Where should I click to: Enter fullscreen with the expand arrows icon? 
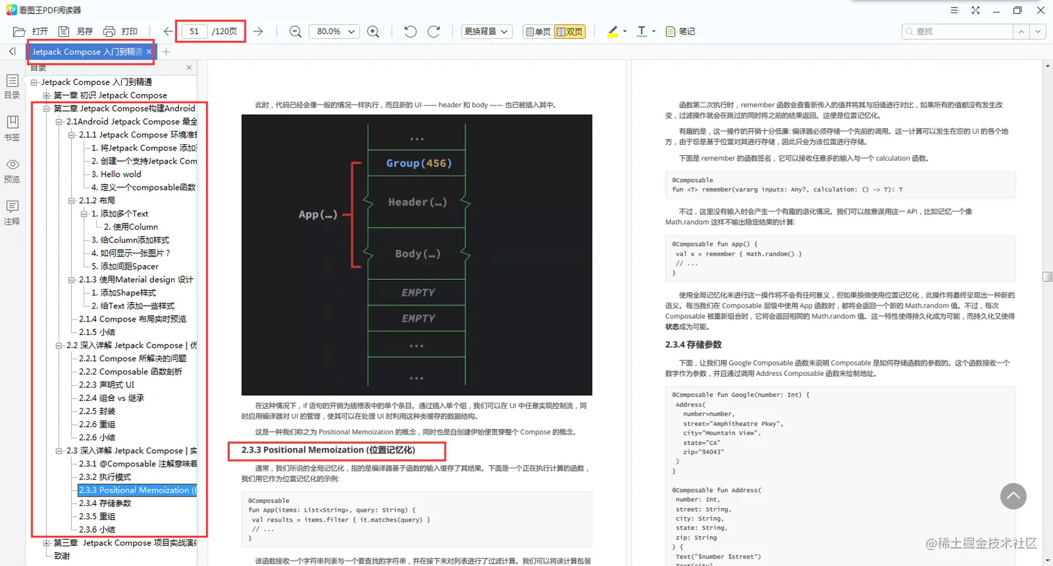click(x=976, y=10)
